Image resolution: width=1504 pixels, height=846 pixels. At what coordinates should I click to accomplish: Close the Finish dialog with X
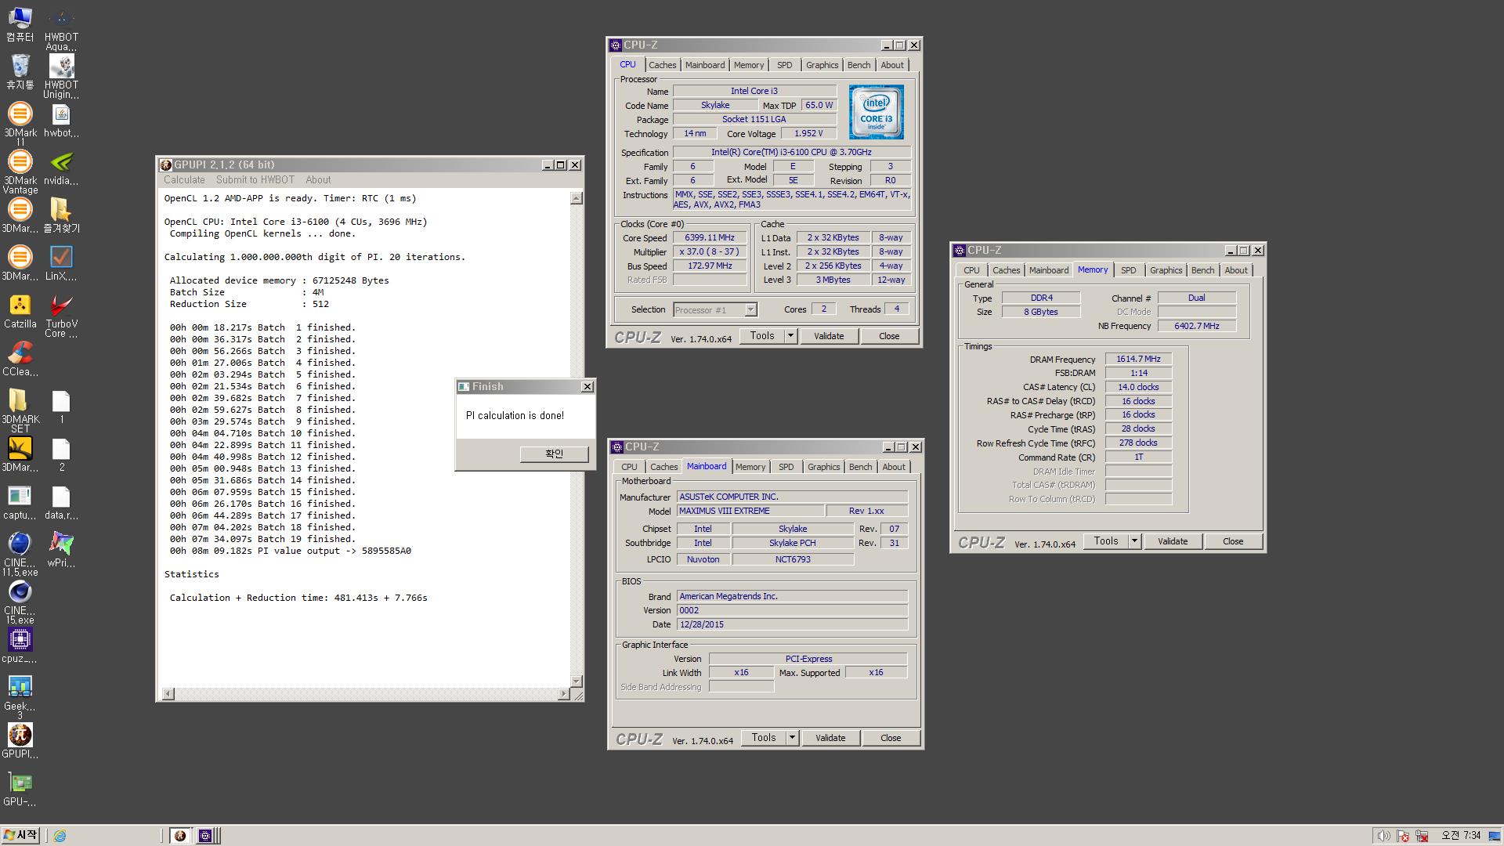pyautogui.click(x=587, y=387)
